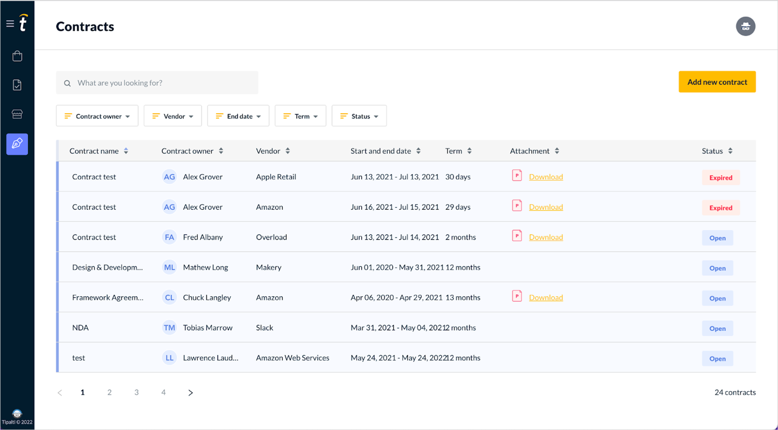Expand the Contract owner filter dropdown
Viewport: 778px width, 430px height.
click(97, 116)
